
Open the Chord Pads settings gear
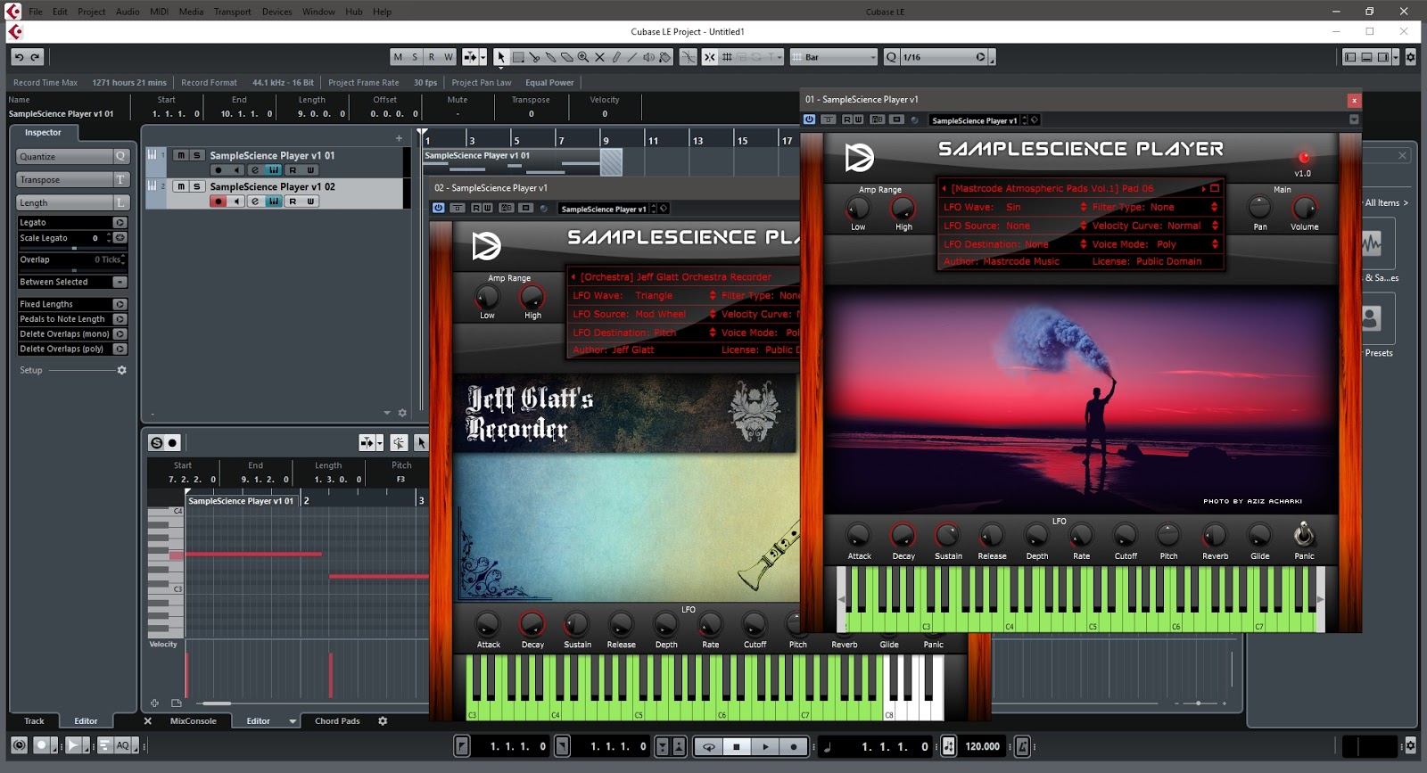383,721
